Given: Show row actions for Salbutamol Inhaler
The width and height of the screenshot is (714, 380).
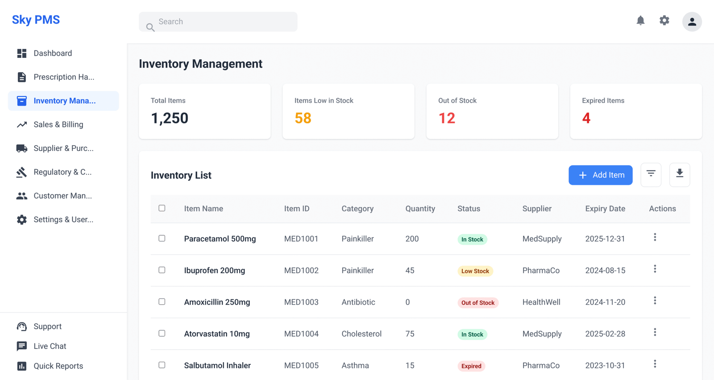Looking at the screenshot, I should pyautogui.click(x=655, y=364).
